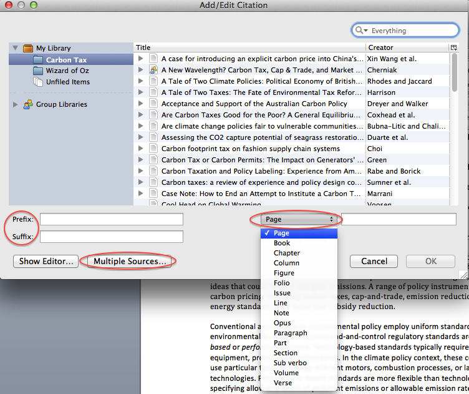Click document icon for Choi entry
This screenshot has height=394, width=469.
click(153, 148)
